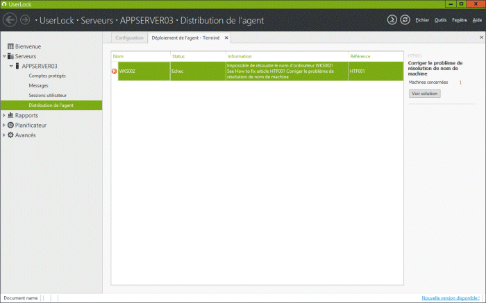The image size is (486, 303).
Task: Select the WKS002 name cell
Action: 144,71
